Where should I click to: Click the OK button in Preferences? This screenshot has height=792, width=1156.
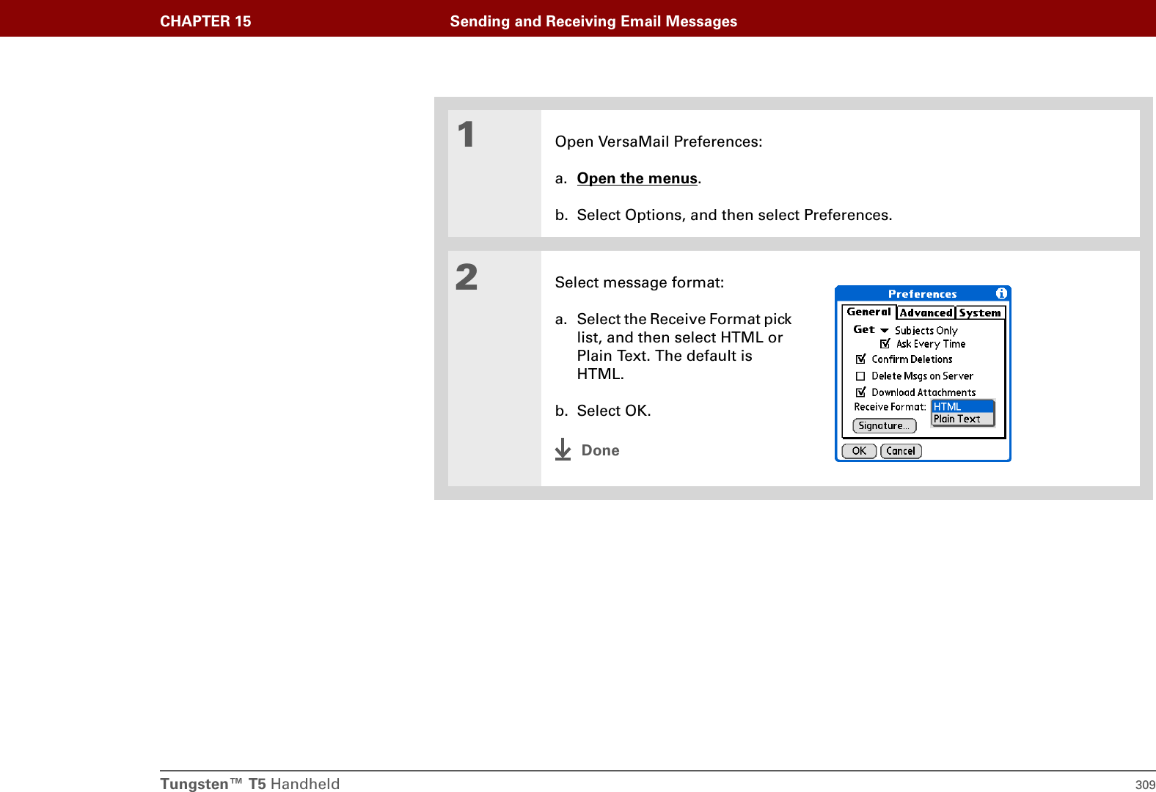(859, 451)
